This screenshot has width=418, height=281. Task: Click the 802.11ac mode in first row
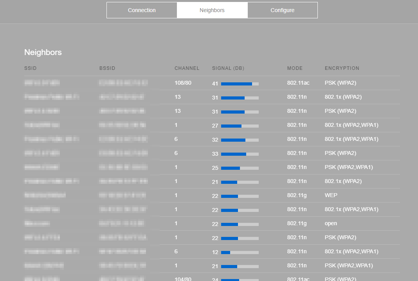(298, 83)
